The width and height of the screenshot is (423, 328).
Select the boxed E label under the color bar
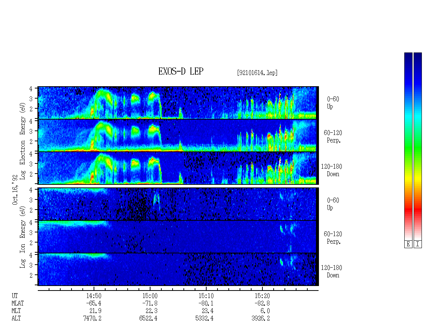pos(408,244)
